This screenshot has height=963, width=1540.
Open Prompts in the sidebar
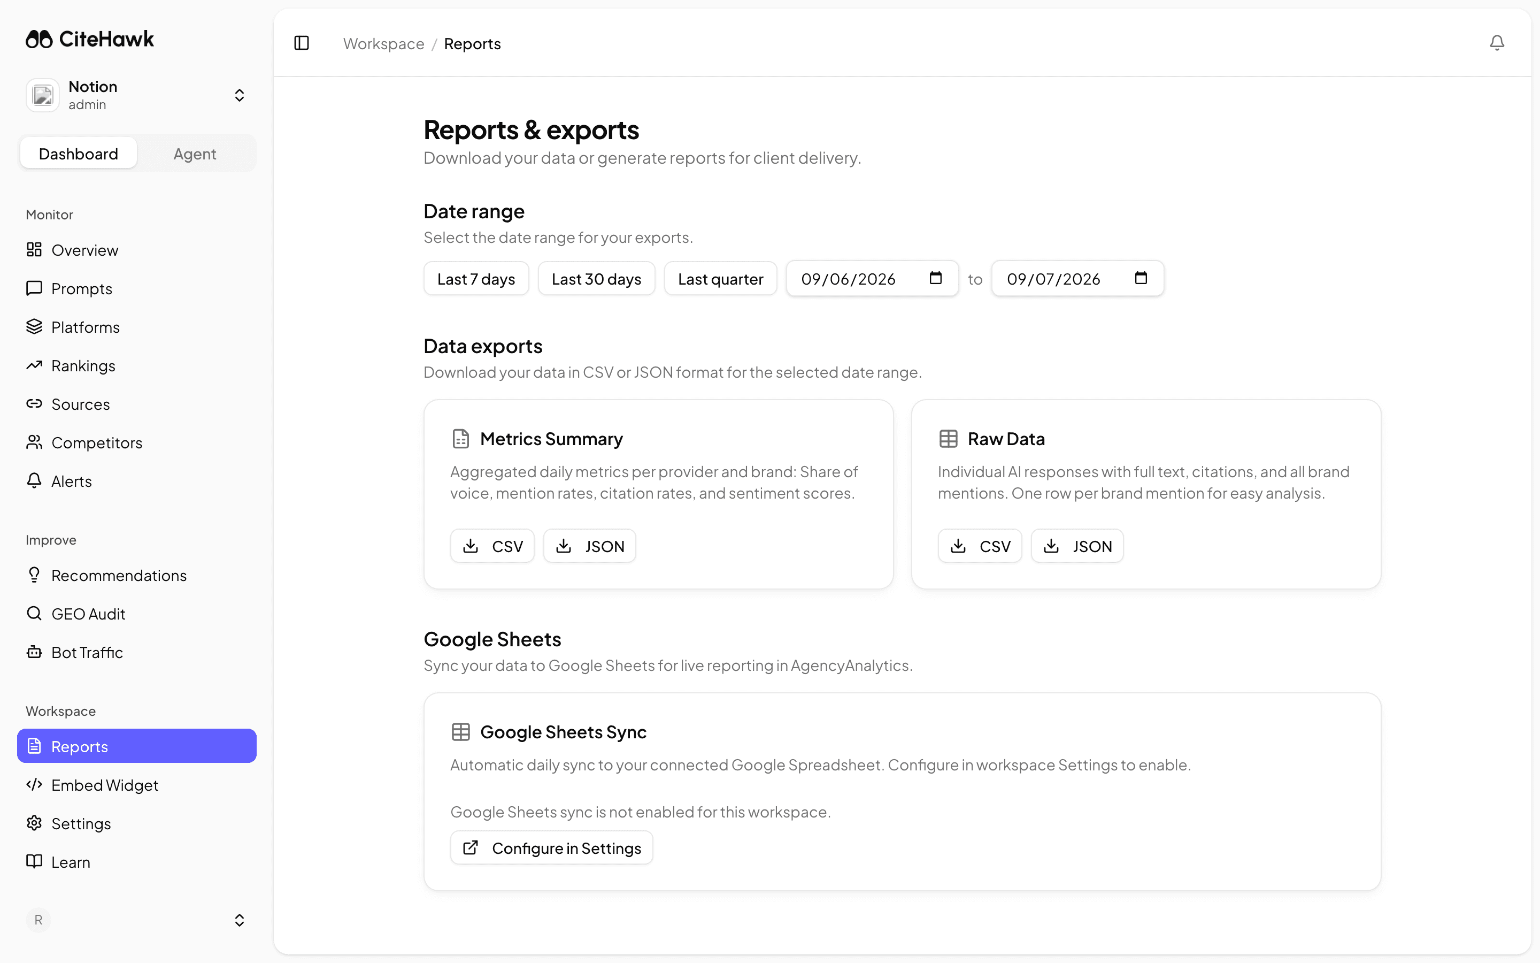point(137,288)
